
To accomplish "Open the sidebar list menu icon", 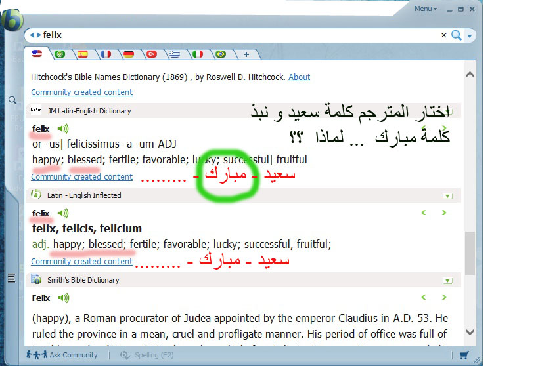I will click(x=11, y=278).
